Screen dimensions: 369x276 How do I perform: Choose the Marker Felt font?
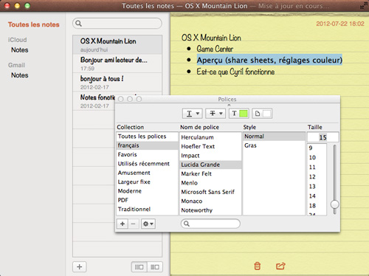tap(210, 173)
